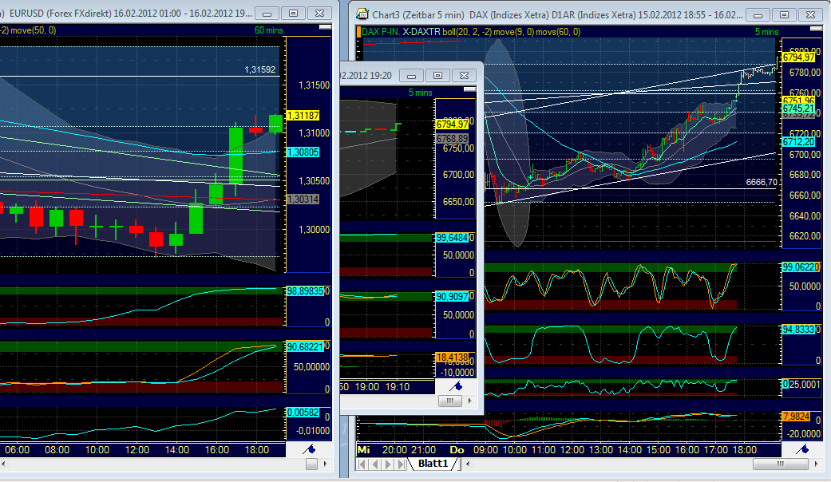
Task: Click the blue flag icon below the EURUSD chart
Action: click(311, 448)
